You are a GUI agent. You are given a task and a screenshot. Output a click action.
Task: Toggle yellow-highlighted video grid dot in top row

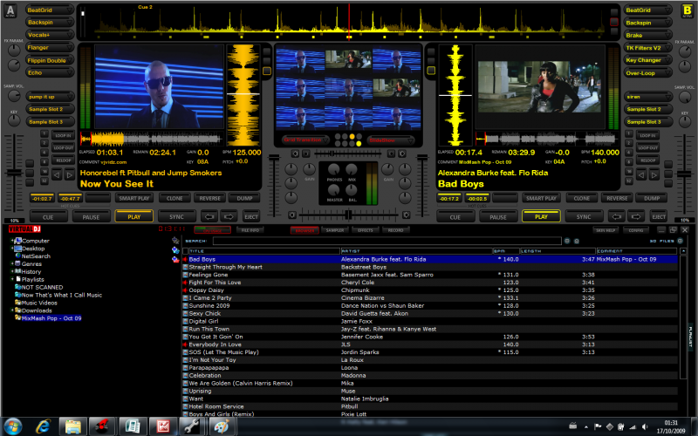tap(352, 137)
